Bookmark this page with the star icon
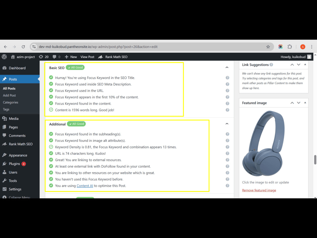317x238 pixels. tap(268, 47)
